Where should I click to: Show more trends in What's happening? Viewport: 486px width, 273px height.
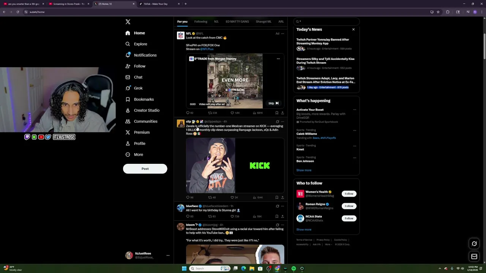(304, 170)
